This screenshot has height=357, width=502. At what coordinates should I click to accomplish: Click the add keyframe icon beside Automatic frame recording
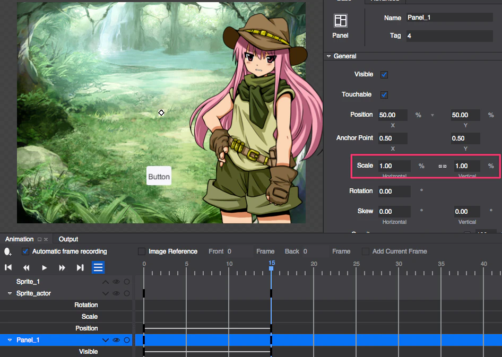tap(7, 252)
